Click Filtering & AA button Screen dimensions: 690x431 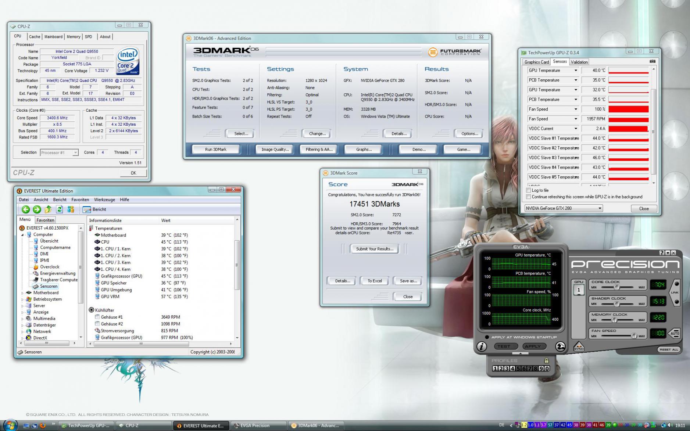[x=319, y=150]
